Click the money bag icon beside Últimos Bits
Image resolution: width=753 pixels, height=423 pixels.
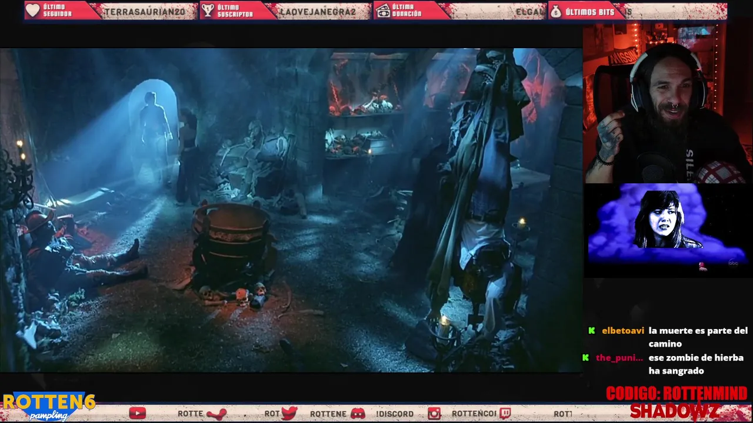point(556,11)
